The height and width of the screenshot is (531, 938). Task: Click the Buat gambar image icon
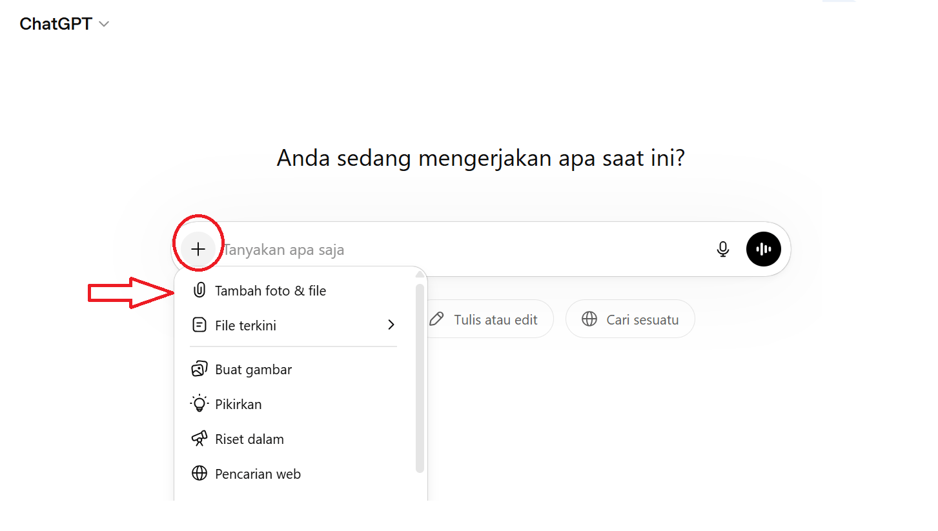(x=199, y=369)
